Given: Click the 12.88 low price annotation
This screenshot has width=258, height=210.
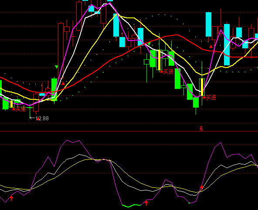Looking at the screenshot, I should pos(42,119).
